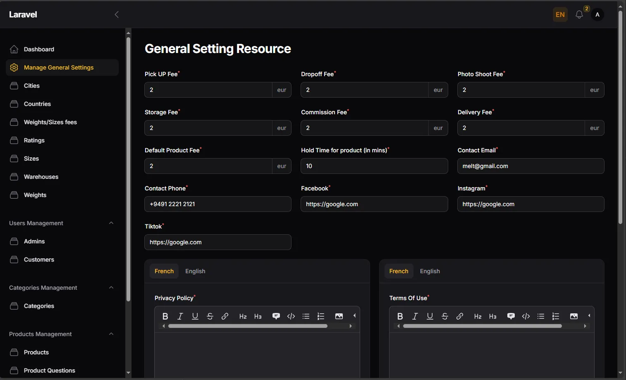Switch Privacy Policy to the English tab

click(x=195, y=271)
